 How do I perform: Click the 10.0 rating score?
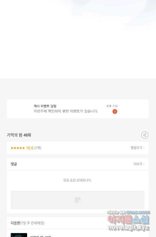pos(30,148)
